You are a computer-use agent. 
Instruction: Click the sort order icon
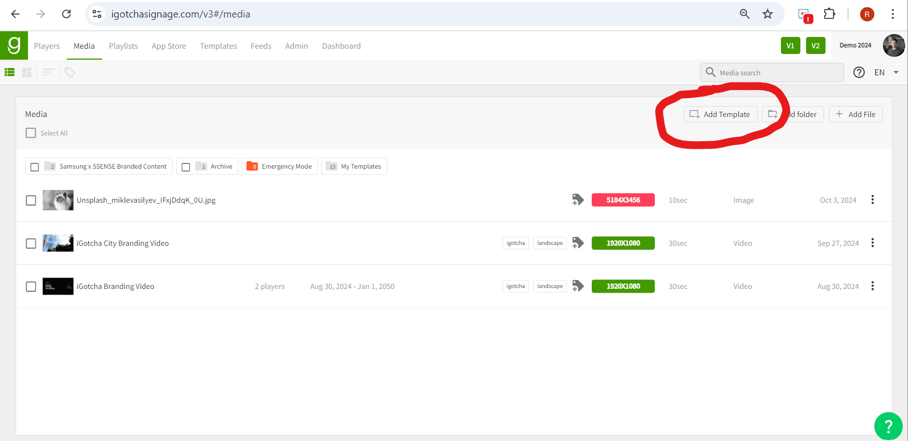pyautogui.click(x=48, y=72)
